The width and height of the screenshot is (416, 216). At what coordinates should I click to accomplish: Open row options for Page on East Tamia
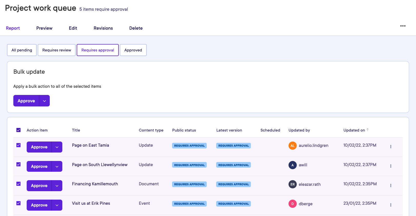391,147
